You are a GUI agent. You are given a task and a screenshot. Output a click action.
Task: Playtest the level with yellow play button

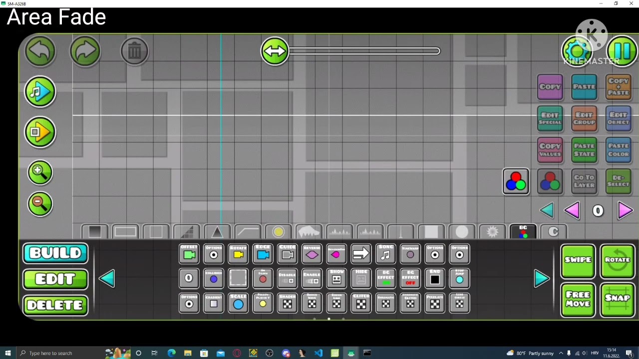(40, 132)
